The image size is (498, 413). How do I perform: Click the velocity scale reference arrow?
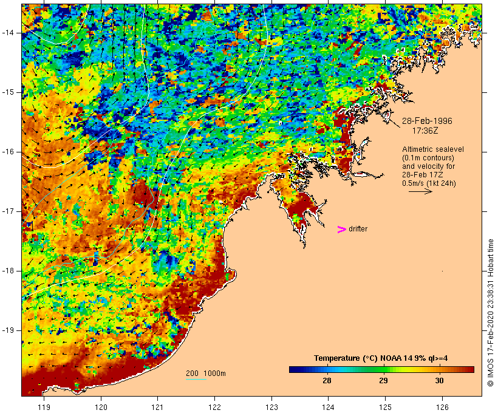(420, 191)
